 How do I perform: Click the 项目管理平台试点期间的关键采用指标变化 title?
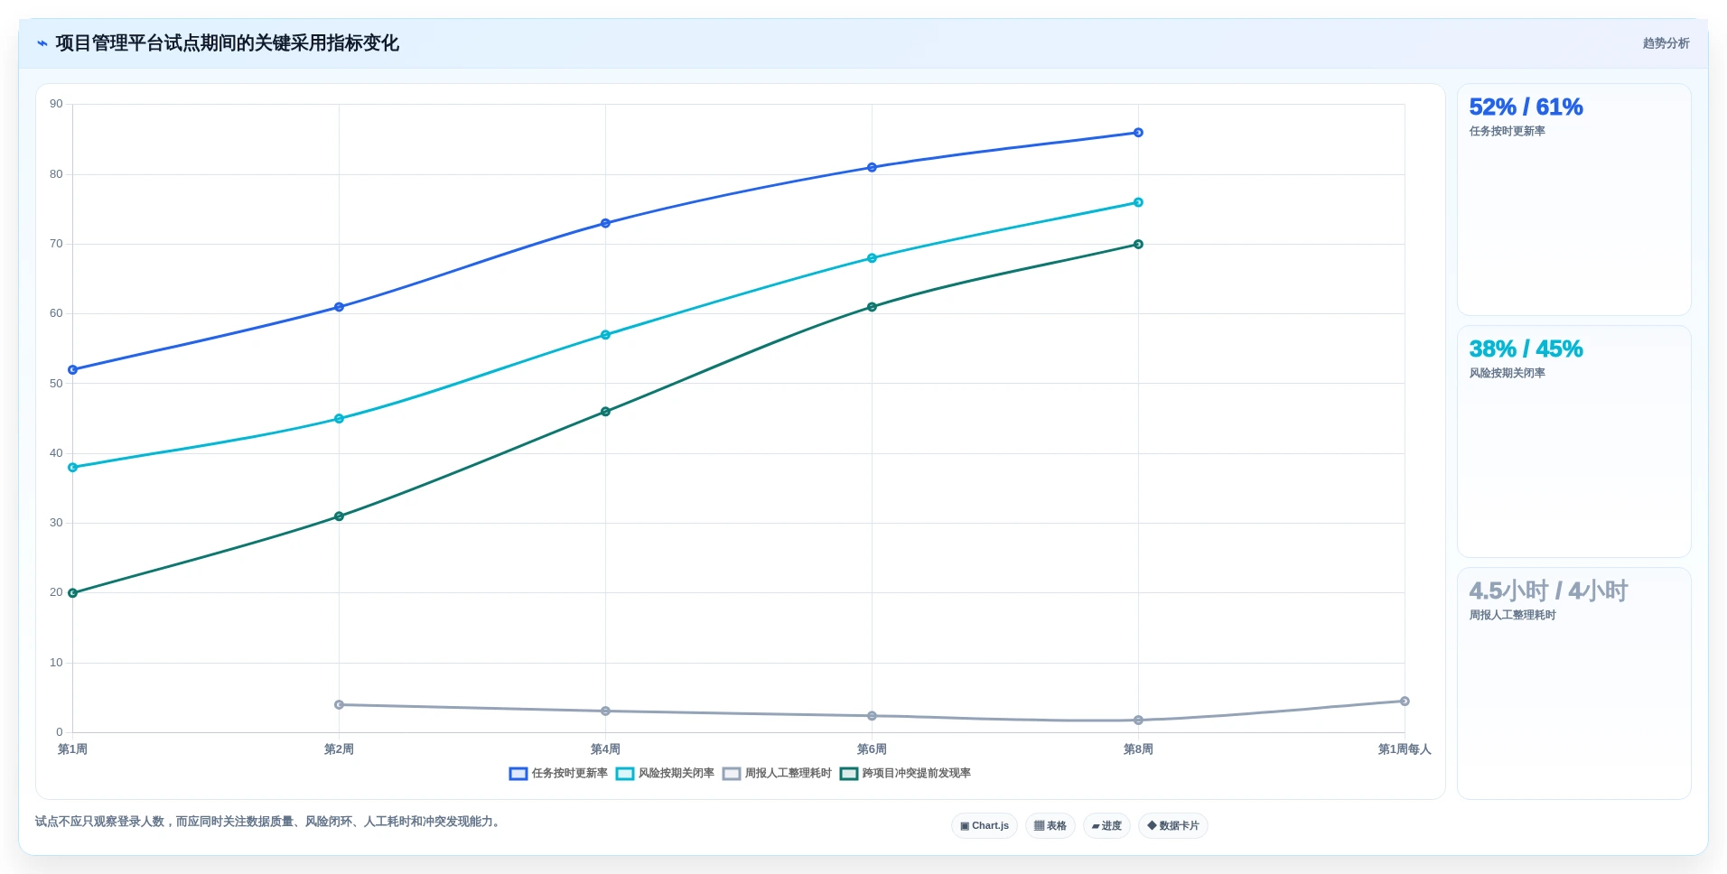(x=227, y=43)
